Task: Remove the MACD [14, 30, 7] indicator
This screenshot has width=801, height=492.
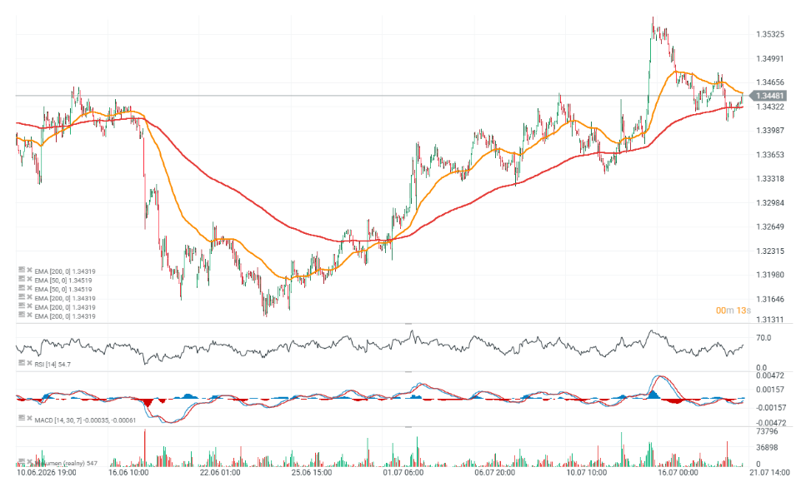Action: pos(30,418)
